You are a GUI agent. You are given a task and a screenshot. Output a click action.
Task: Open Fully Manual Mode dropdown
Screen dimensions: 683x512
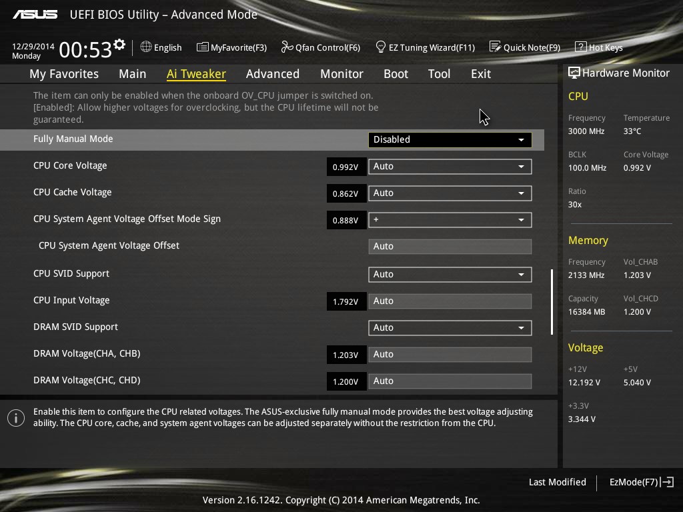tap(450, 140)
